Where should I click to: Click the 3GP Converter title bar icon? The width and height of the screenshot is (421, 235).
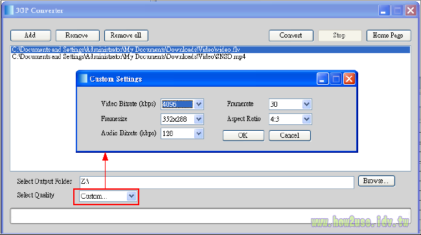[9, 10]
